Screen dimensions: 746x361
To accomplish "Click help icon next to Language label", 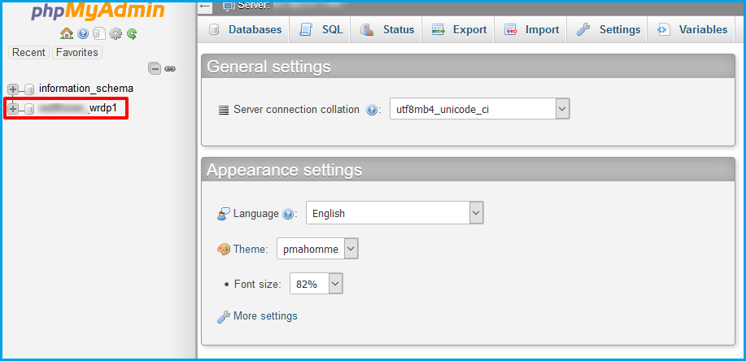I will 287,214.
